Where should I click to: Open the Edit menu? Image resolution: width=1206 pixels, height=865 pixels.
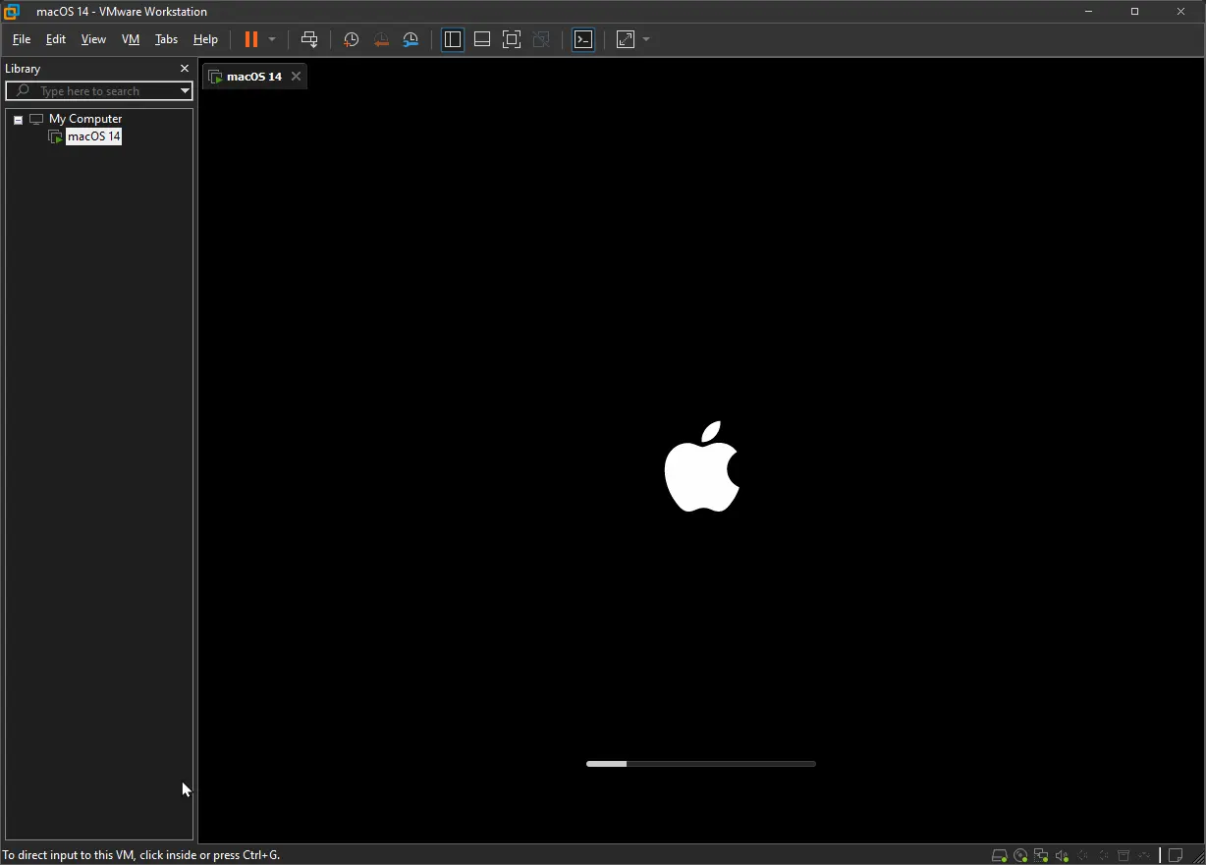point(56,39)
